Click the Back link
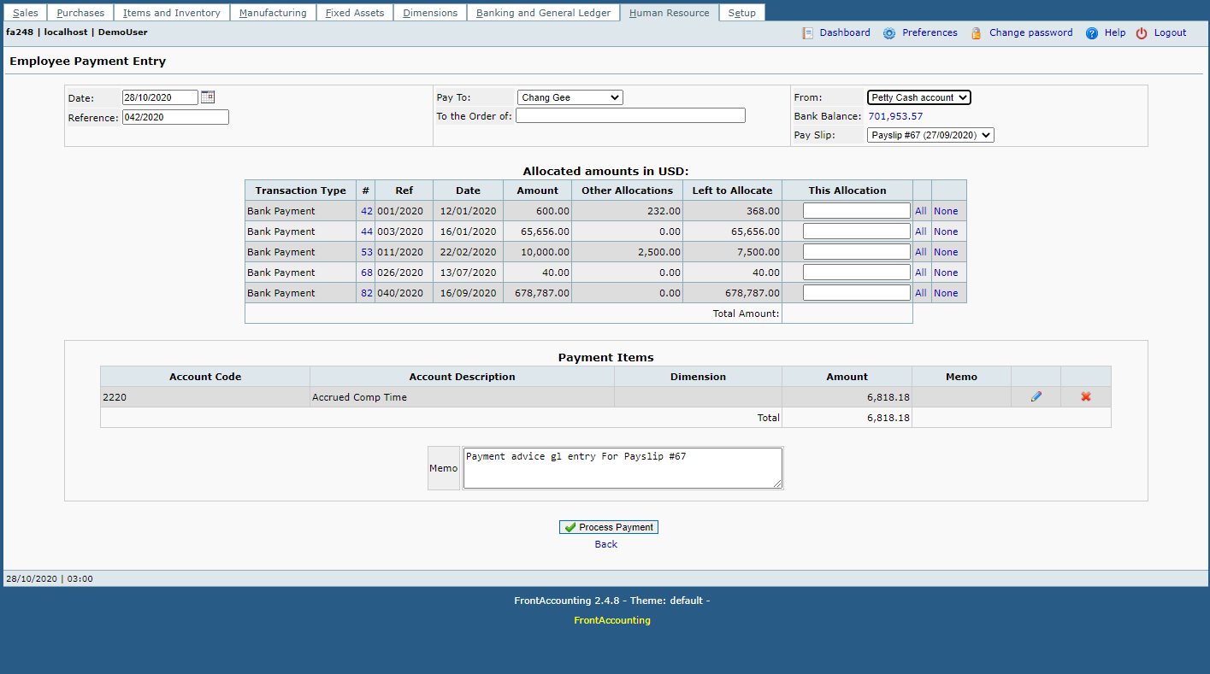The height and width of the screenshot is (674, 1210). tap(605, 544)
